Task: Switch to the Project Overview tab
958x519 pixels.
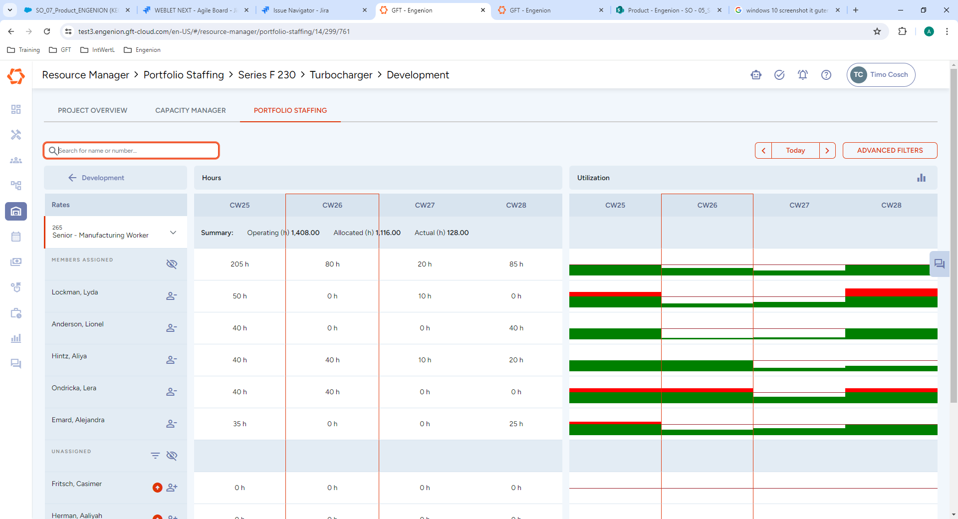Action: click(x=92, y=110)
